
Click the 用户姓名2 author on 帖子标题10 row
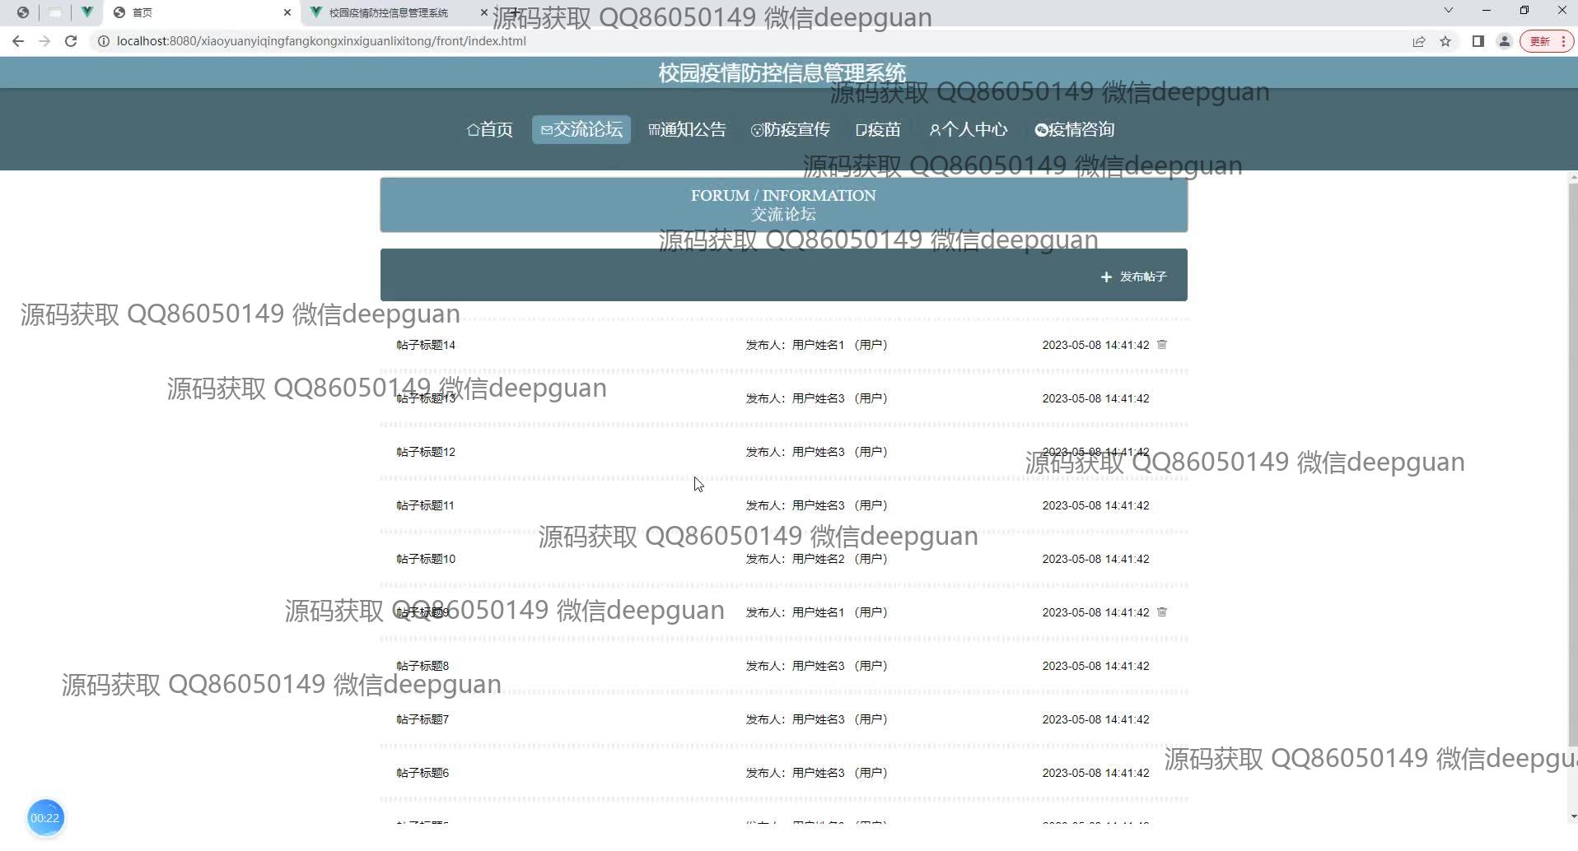coord(818,559)
